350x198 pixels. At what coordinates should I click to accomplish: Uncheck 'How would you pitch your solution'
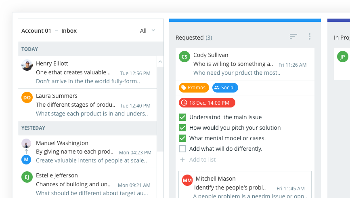[x=182, y=128]
